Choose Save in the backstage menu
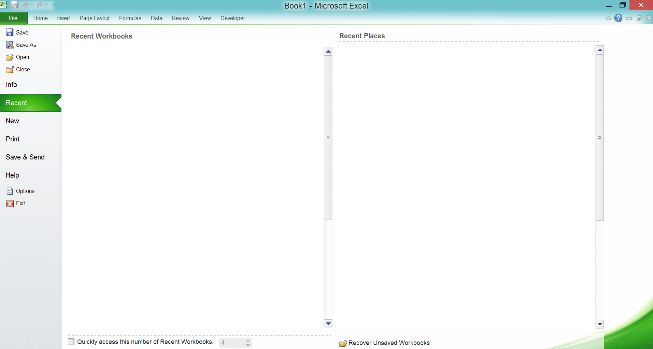This screenshot has height=349, width=653. click(17, 32)
